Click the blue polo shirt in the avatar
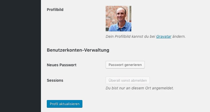This screenshot has height=112, width=210. click(x=120, y=27)
